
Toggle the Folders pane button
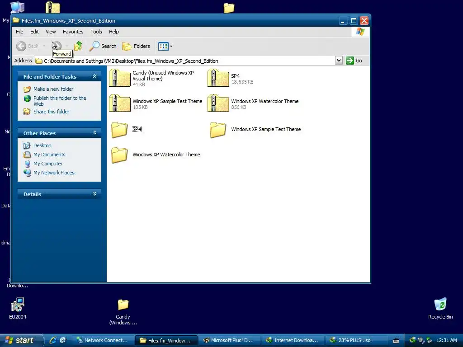point(136,46)
